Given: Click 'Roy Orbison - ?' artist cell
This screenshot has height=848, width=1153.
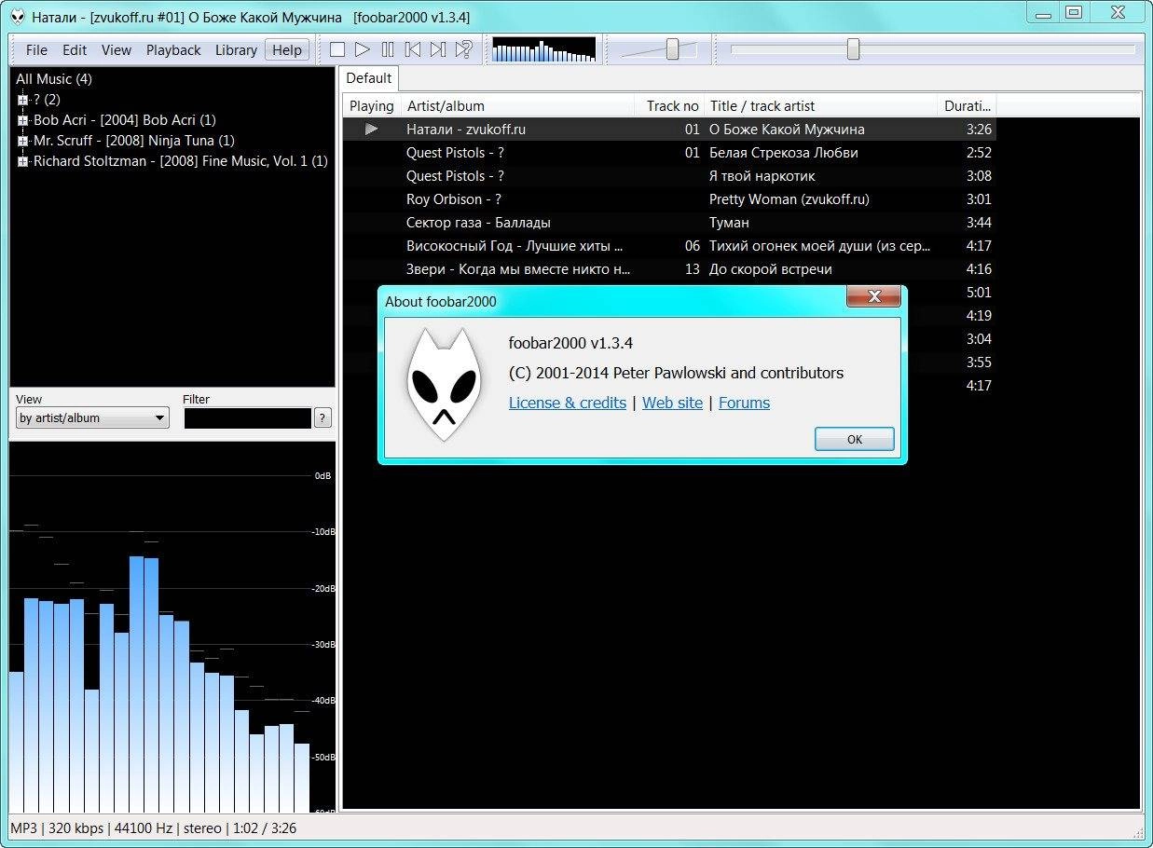Looking at the screenshot, I should (x=454, y=199).
